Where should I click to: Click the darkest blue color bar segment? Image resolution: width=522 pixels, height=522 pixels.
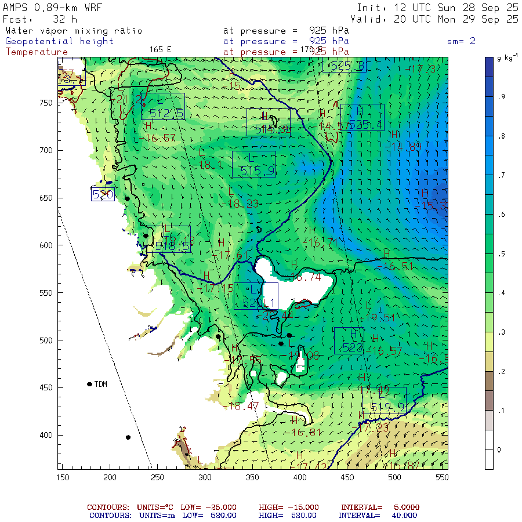tap(489, 67)
